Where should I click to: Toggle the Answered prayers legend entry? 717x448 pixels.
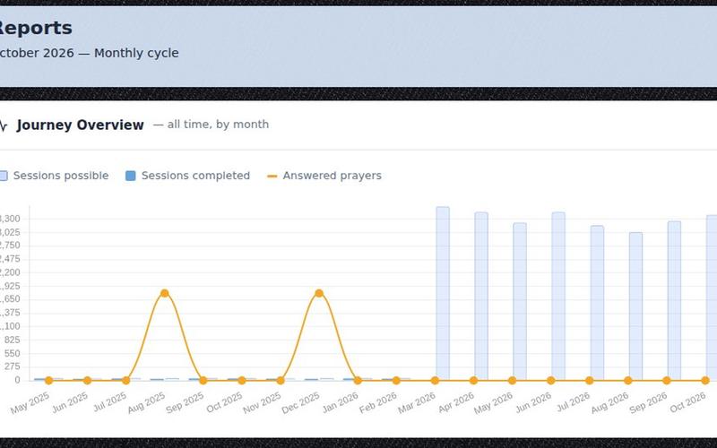[324, 176]
